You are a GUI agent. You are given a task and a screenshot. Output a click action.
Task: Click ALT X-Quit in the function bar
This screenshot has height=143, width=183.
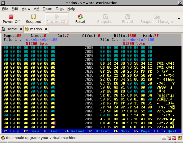(165, 131)
